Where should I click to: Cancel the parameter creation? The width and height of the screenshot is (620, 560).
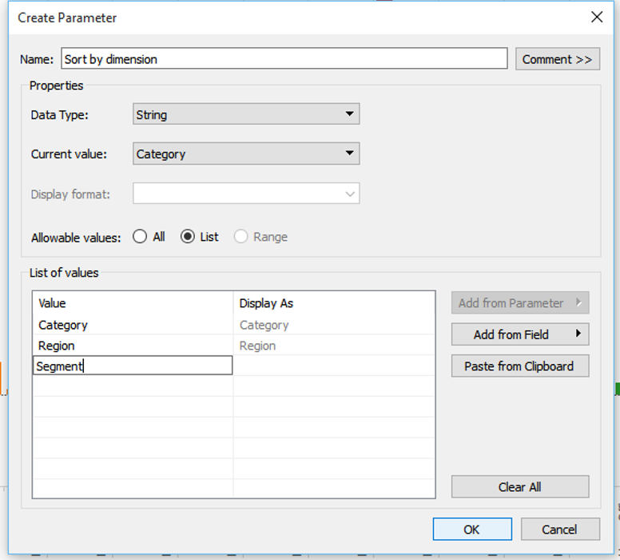559,529
